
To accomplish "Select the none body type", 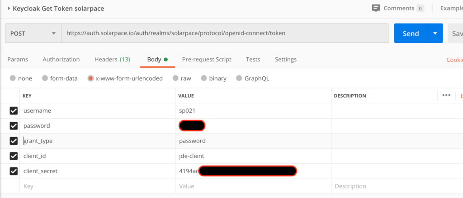I will pyautogui.click(x=13, y=78).
